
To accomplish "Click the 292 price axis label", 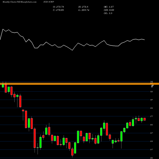I will pyautogui.click(x=151, y=108).
